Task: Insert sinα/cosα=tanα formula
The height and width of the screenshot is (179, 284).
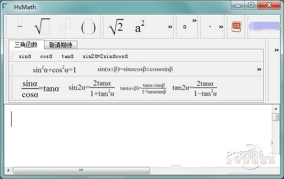Action: pos(40,89)
